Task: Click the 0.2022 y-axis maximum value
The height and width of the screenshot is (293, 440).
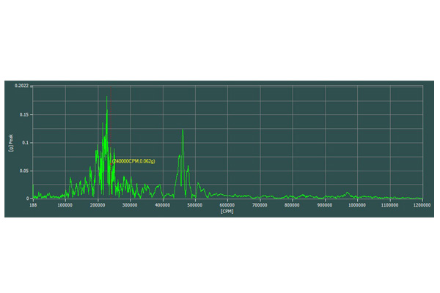Action: pos(21,86)
